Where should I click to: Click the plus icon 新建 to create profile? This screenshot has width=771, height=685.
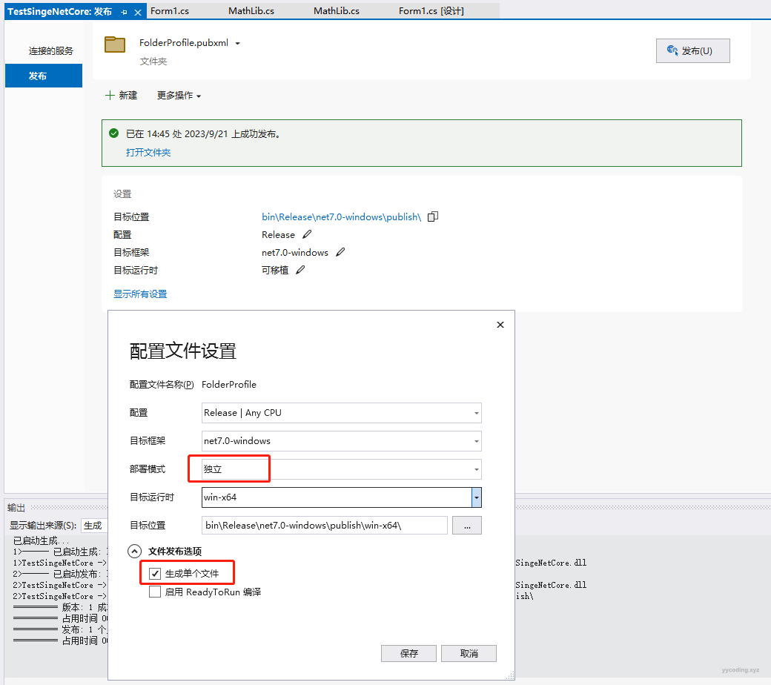[x=110, y=95]
